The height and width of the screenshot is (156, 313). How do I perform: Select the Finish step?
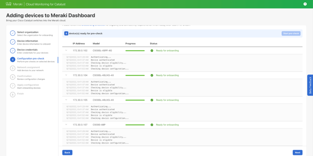coord(20,94)
